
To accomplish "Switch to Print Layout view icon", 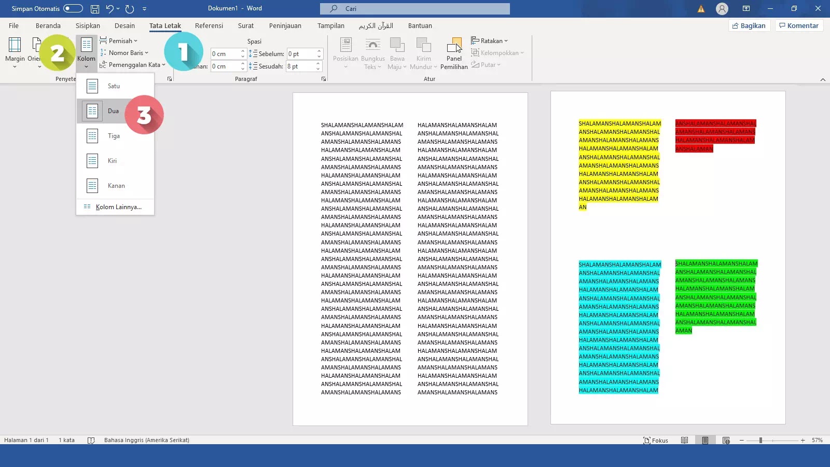I will coord(705,440).
